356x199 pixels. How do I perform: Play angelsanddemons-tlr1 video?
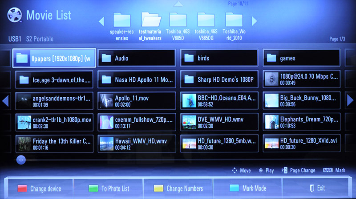click(54, 101)
